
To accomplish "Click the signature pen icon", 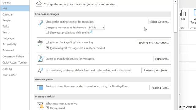I will coord(40,59).
